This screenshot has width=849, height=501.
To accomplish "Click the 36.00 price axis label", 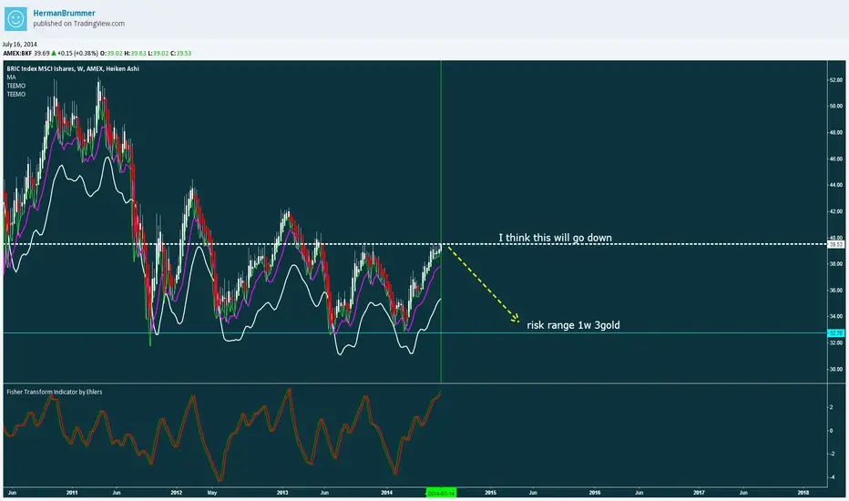I will 835,291.
